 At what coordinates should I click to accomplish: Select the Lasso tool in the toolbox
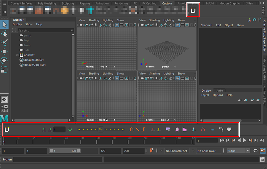(4, 34)
